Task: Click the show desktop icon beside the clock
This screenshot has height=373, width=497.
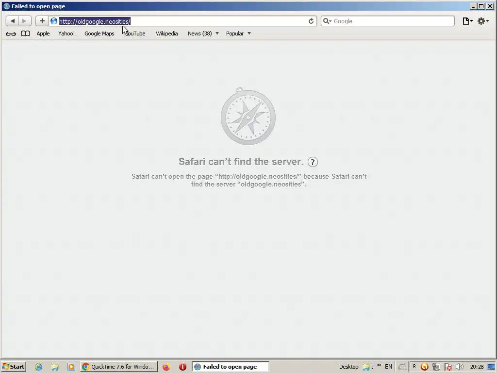Action: point(491,367)
